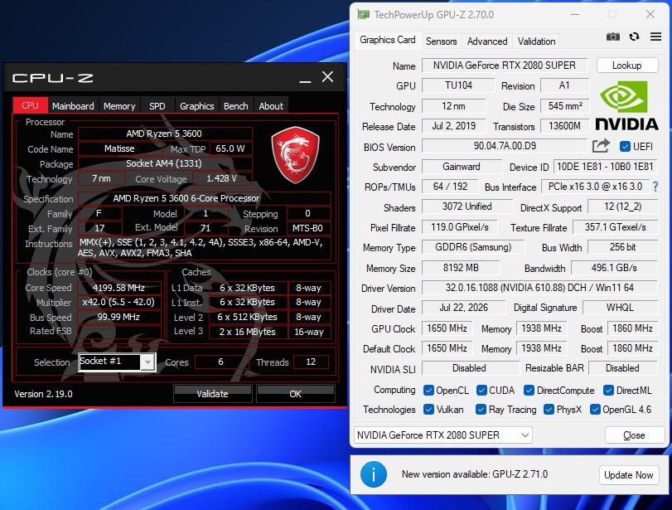672x510 pixels.
Task: Toggle the OpenCL checkbox
Action: pos(428,391)
